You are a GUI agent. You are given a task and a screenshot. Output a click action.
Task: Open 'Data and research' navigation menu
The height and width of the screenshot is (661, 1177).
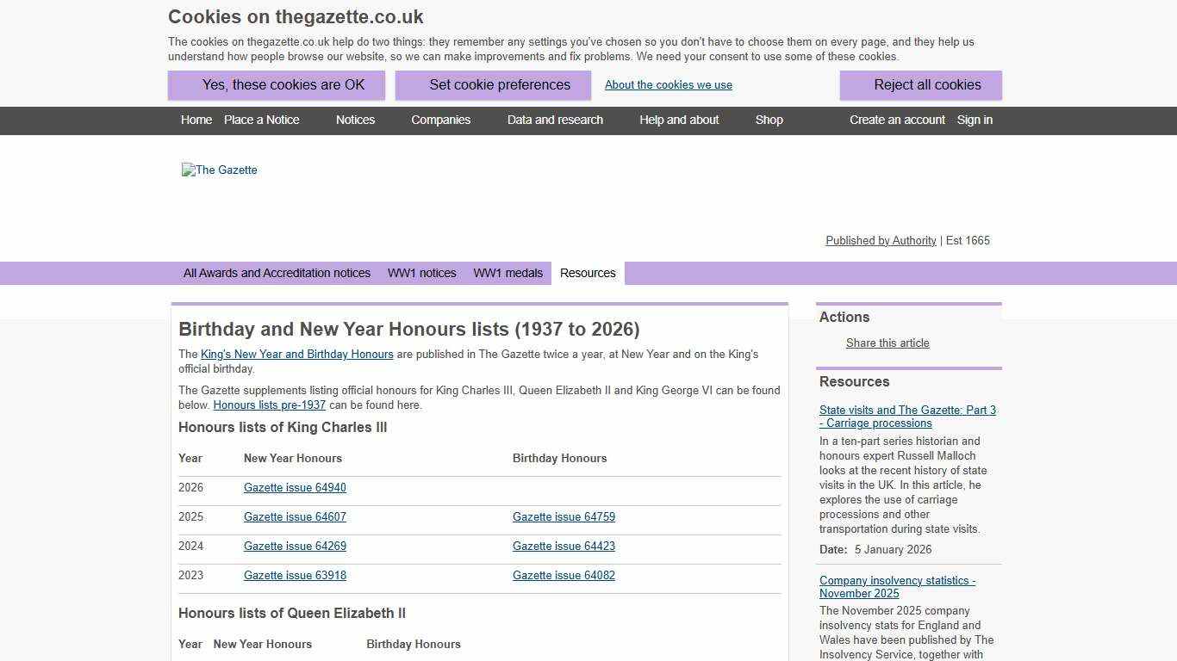(x=555, y=120)
